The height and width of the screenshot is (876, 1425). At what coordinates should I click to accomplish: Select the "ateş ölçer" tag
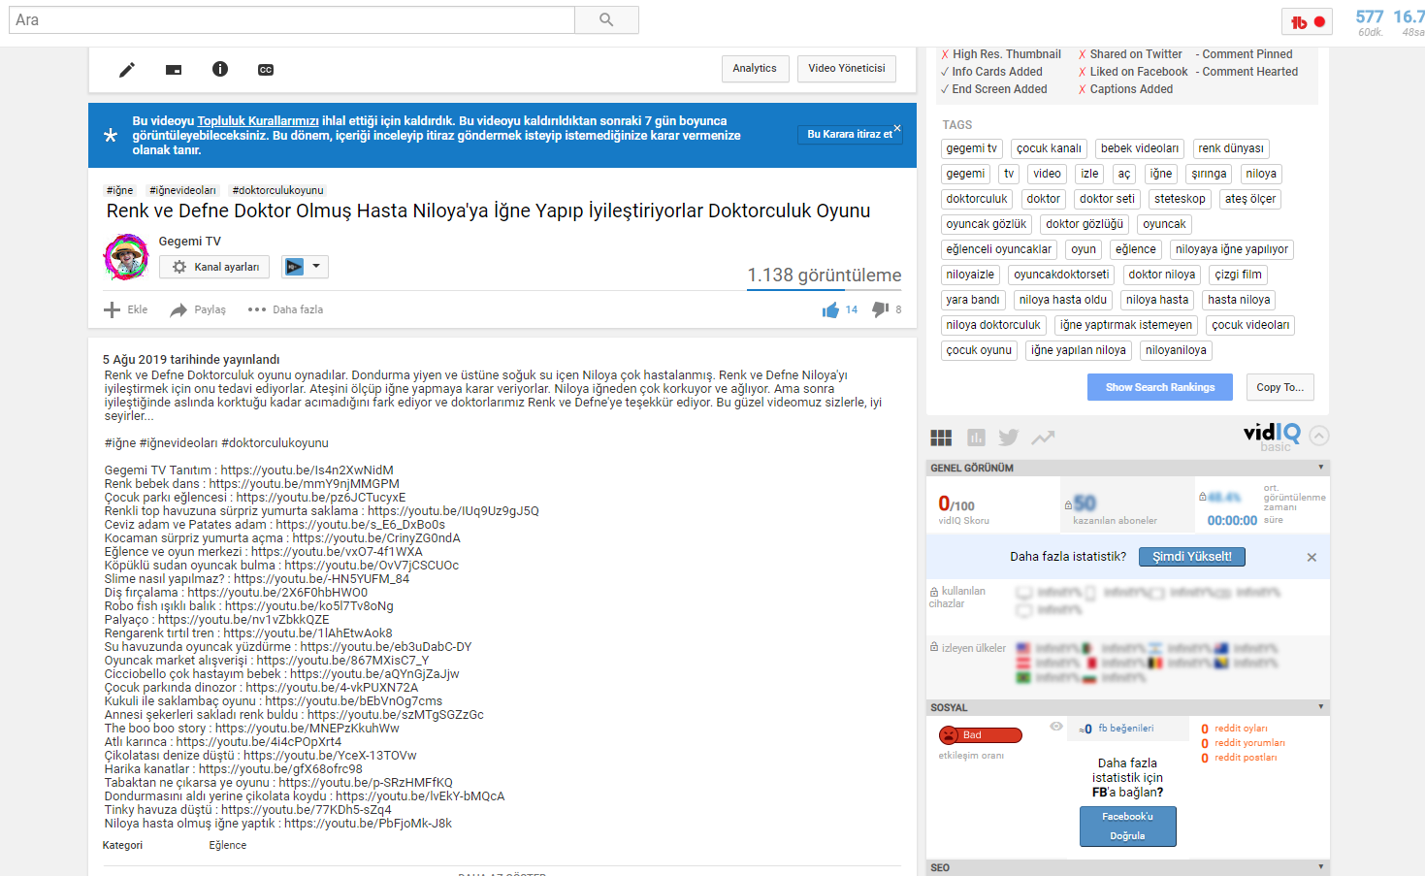pyautogui.click(x=1250, y=199)
